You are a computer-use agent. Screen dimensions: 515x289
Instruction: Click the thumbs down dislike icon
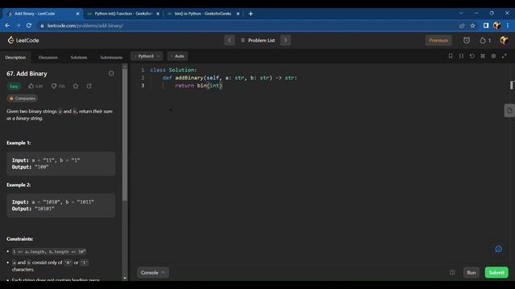[x=54, y=86]
